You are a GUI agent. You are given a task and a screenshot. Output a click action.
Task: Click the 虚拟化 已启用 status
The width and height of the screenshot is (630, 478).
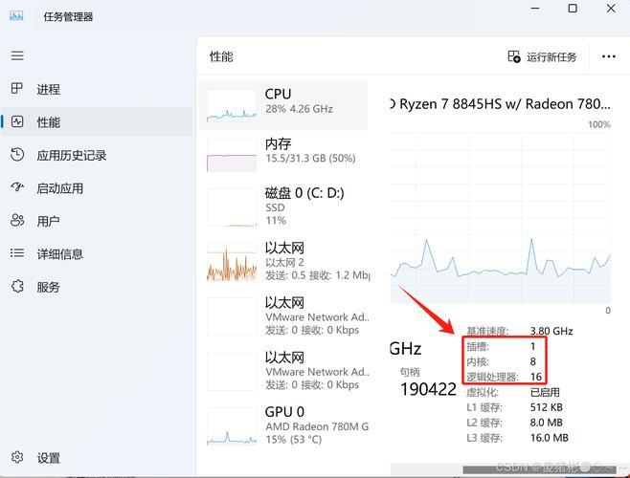[x=545, y=392]
